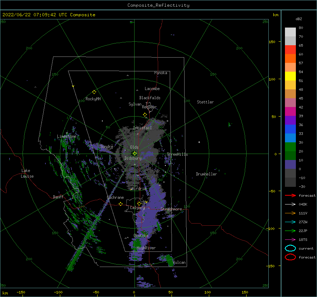Click the Airdrie town label
317x297 pixels.
139,189
